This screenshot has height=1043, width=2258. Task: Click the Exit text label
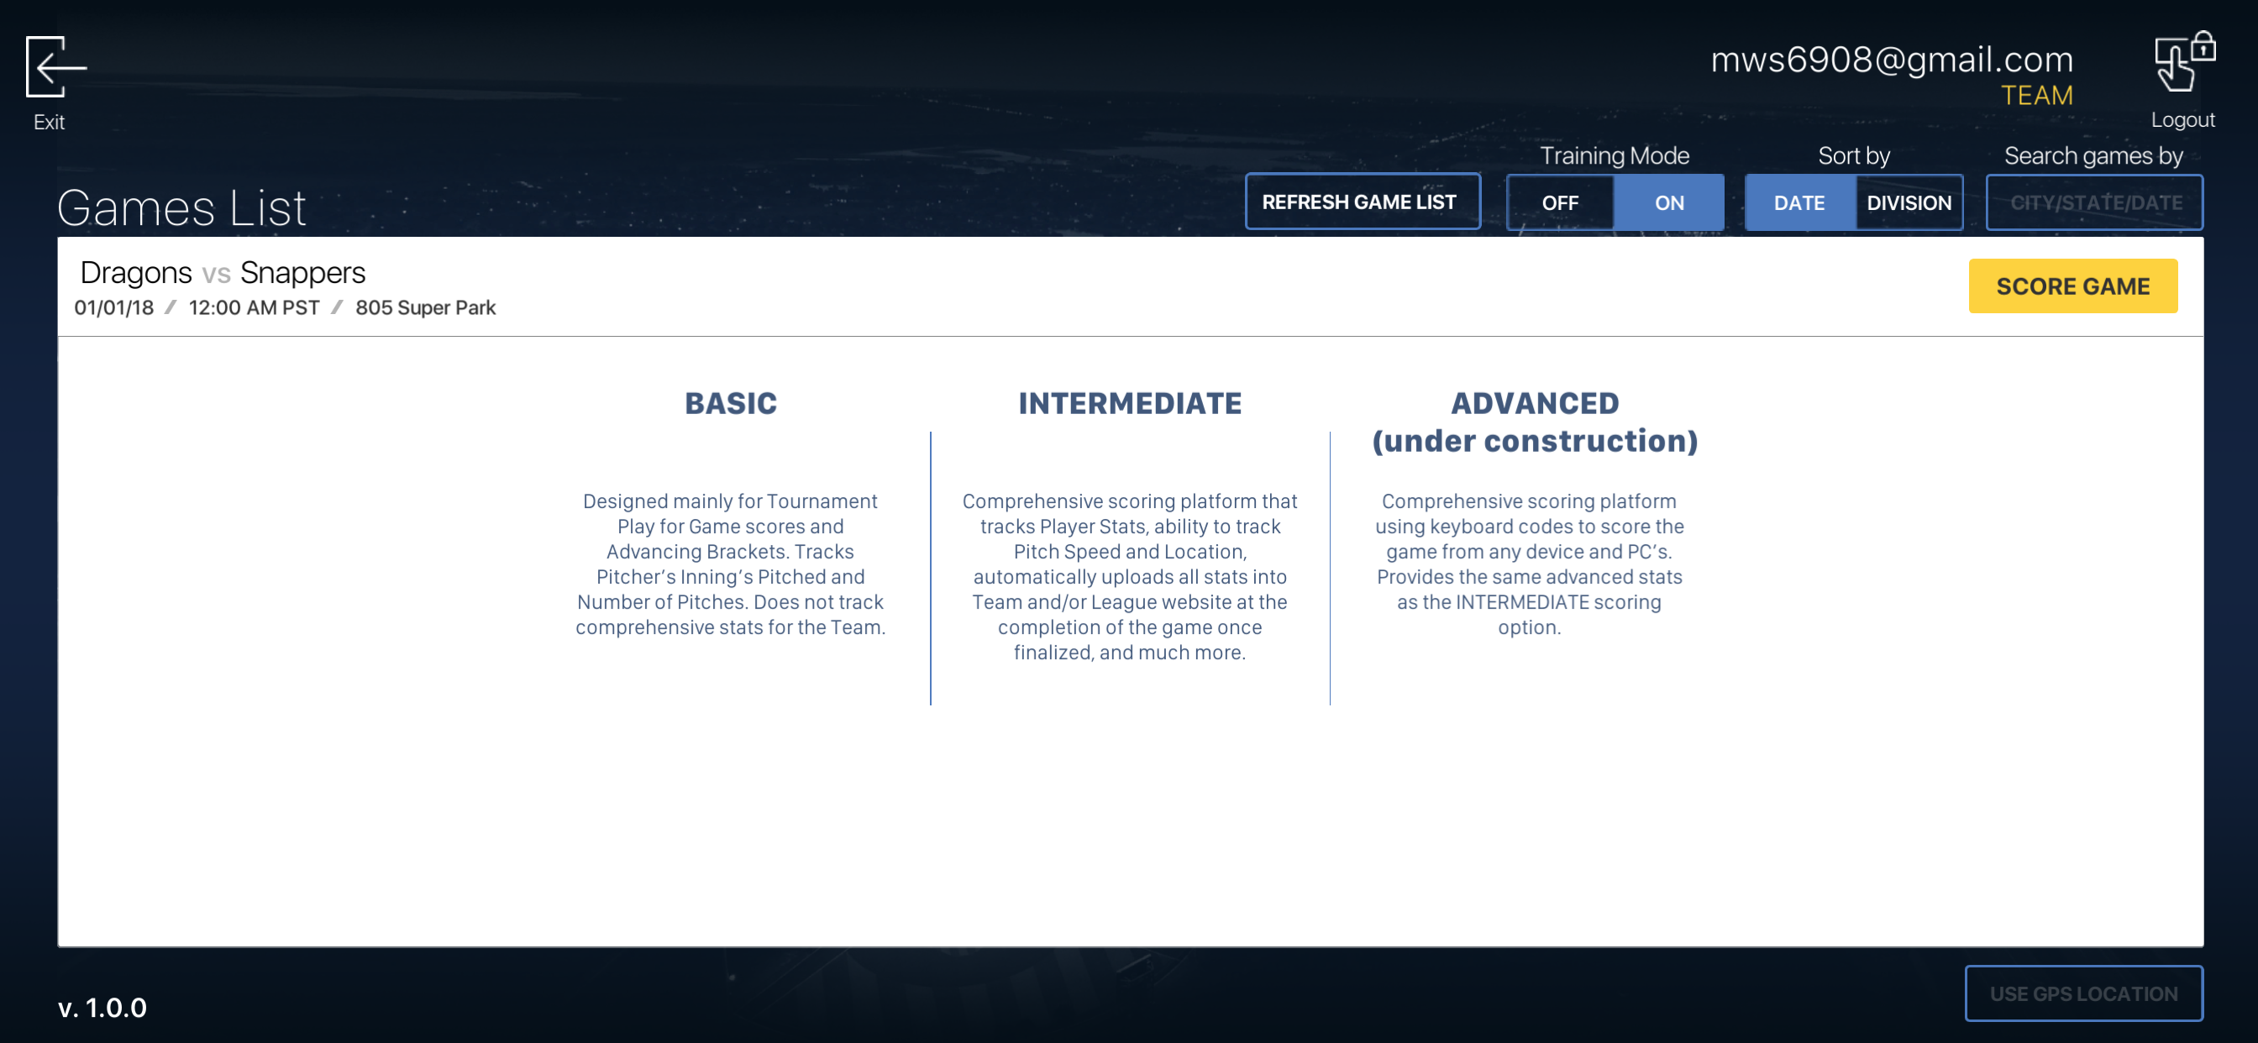(49, 123)
